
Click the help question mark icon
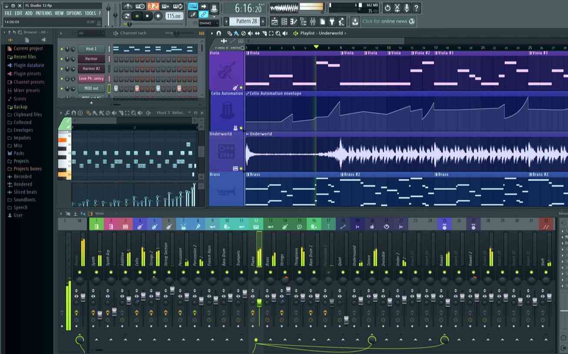(416, 8)
